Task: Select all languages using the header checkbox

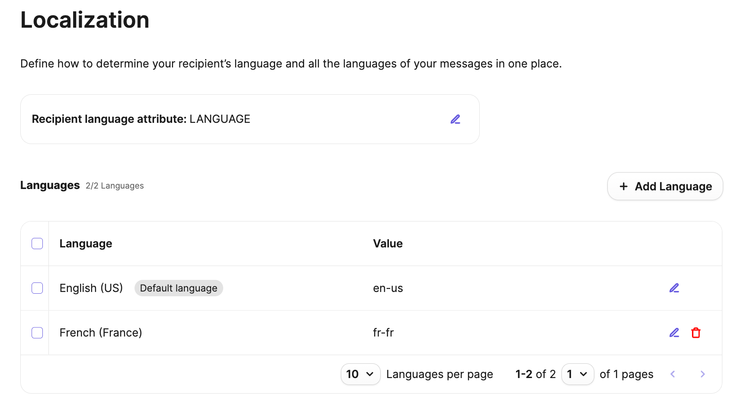Action: coord(37,244)
